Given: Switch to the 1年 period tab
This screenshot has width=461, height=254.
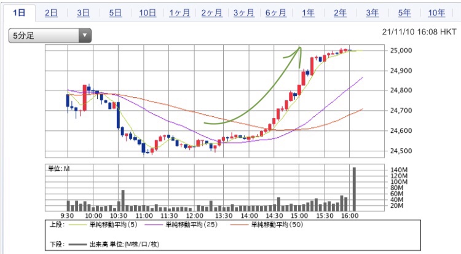Looking at the screenshot, I should tap(308, 13).
